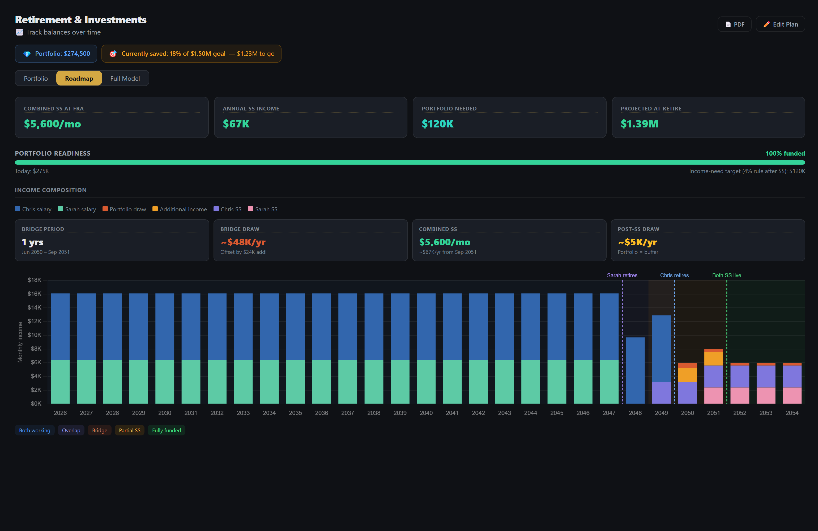The width and height of the screenshot is (818, 531).
Task: Click the Fully funded phase chip
Action: pos(166,430)
